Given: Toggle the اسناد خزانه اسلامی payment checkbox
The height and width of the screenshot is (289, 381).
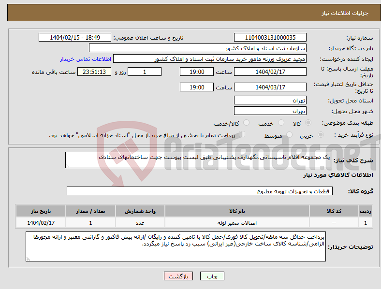Looking at the screenshot, I should (242, 134).
